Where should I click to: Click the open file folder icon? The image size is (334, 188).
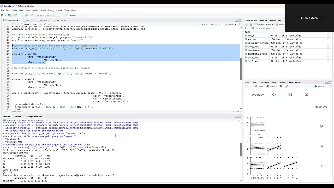coord(15,15)
